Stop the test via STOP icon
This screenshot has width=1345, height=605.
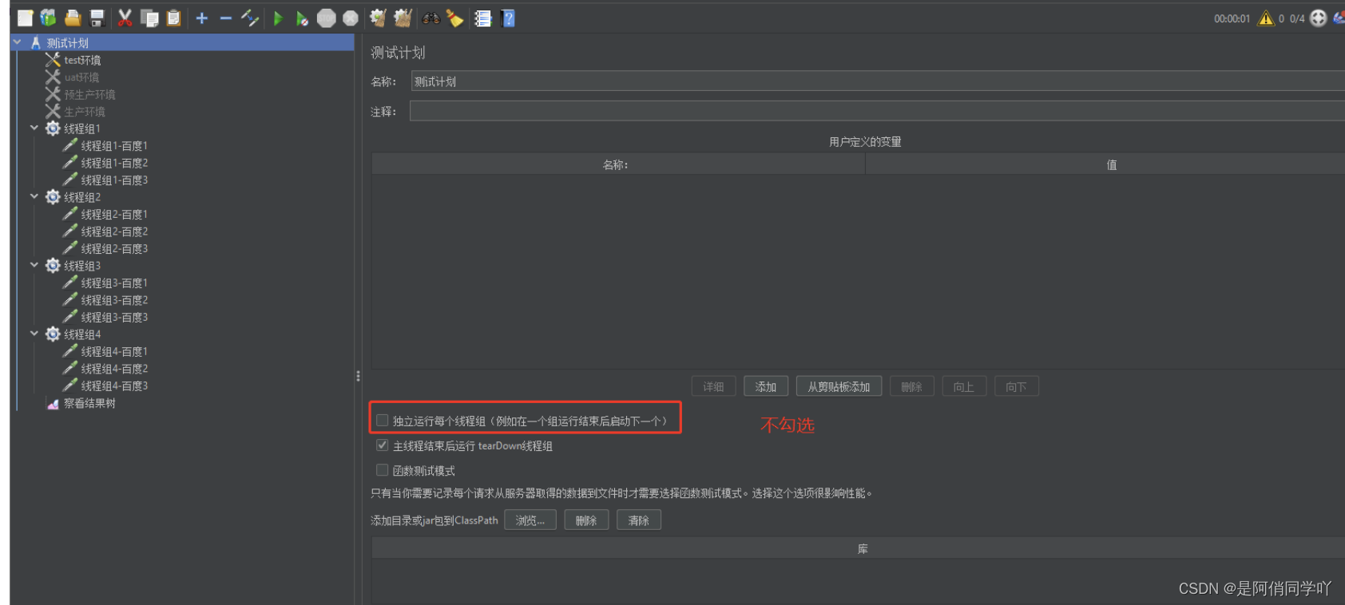(326, 18)
